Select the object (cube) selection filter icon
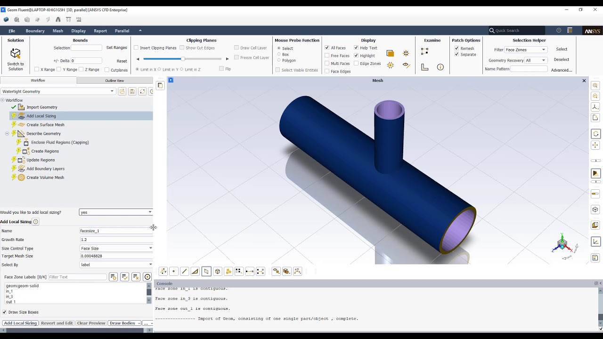 (218, 271)
